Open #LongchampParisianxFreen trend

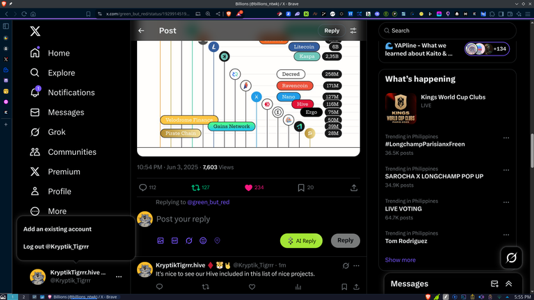[425, 144]
